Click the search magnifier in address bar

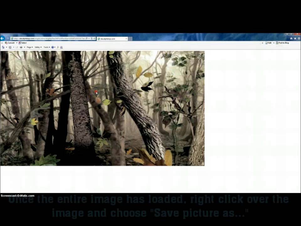[x=87, y=39]
